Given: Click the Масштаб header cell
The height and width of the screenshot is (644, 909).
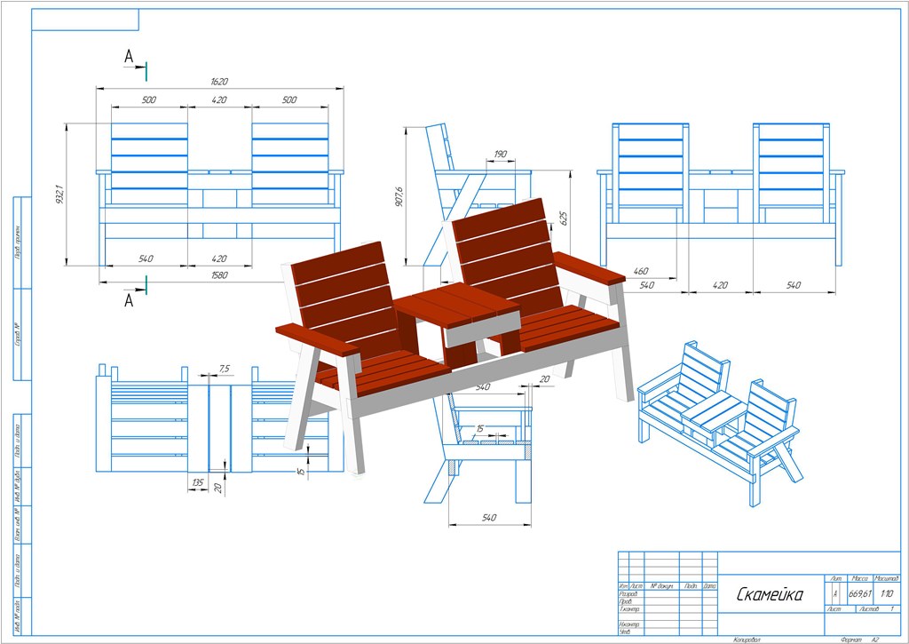Looking at the screenshot, I should point(887,578).
